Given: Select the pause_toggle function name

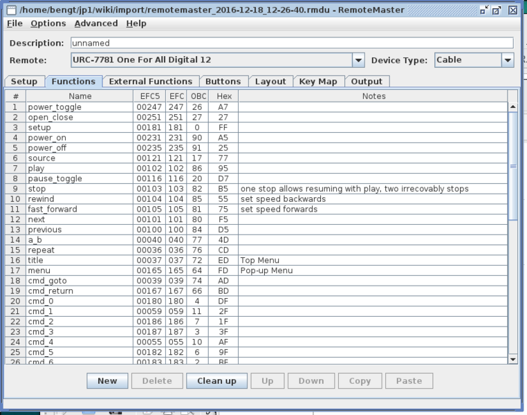Looking at the screenshot, I should click(80, 178).
